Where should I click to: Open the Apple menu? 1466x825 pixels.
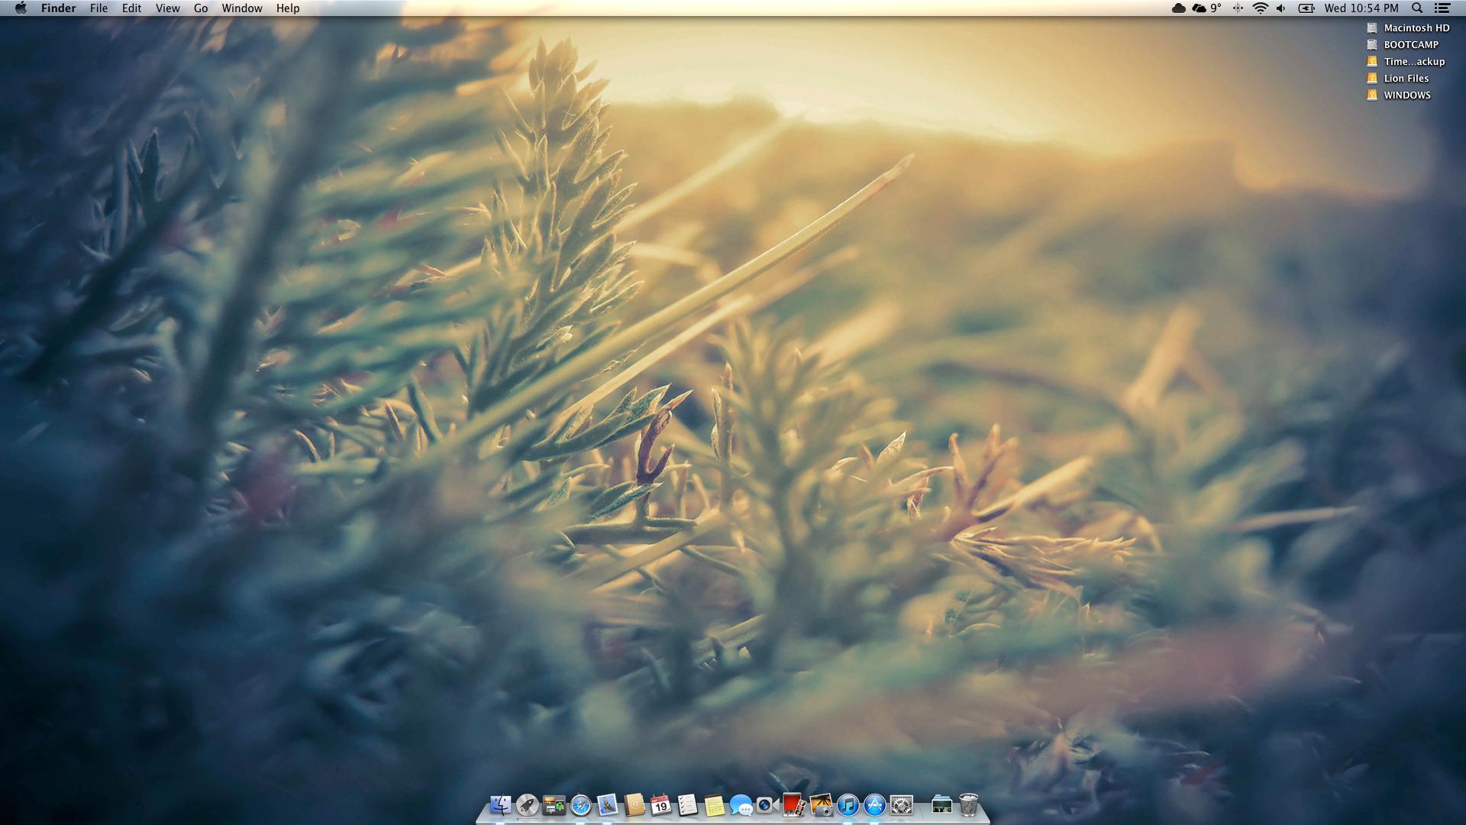tap(21, 8)
